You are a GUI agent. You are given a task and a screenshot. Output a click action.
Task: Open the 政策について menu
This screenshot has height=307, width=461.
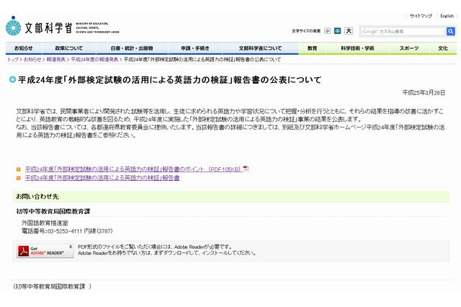coord(69,48)
